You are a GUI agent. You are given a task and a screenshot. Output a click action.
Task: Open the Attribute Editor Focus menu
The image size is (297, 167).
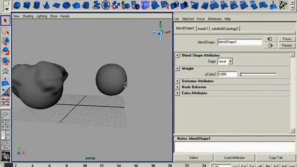point(200,19)
